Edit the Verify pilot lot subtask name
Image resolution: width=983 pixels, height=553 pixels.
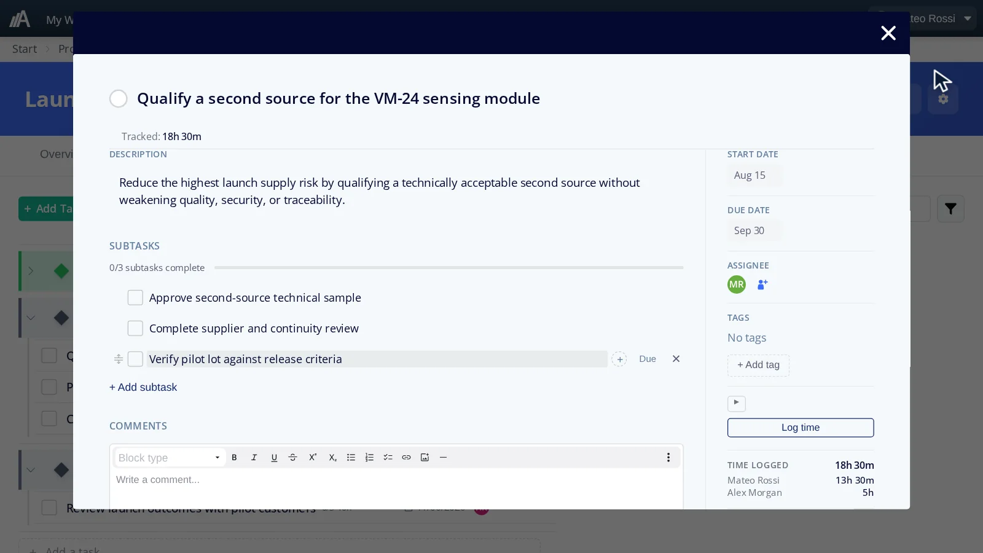377,359
